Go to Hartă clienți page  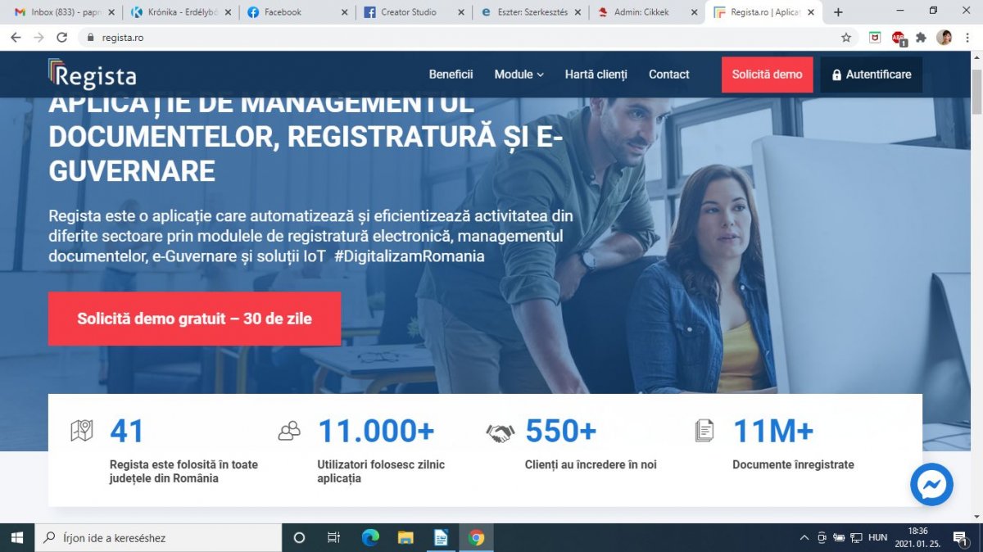coord(596,75)
